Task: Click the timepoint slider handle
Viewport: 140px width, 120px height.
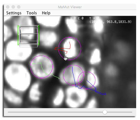Action: [105, 112]
